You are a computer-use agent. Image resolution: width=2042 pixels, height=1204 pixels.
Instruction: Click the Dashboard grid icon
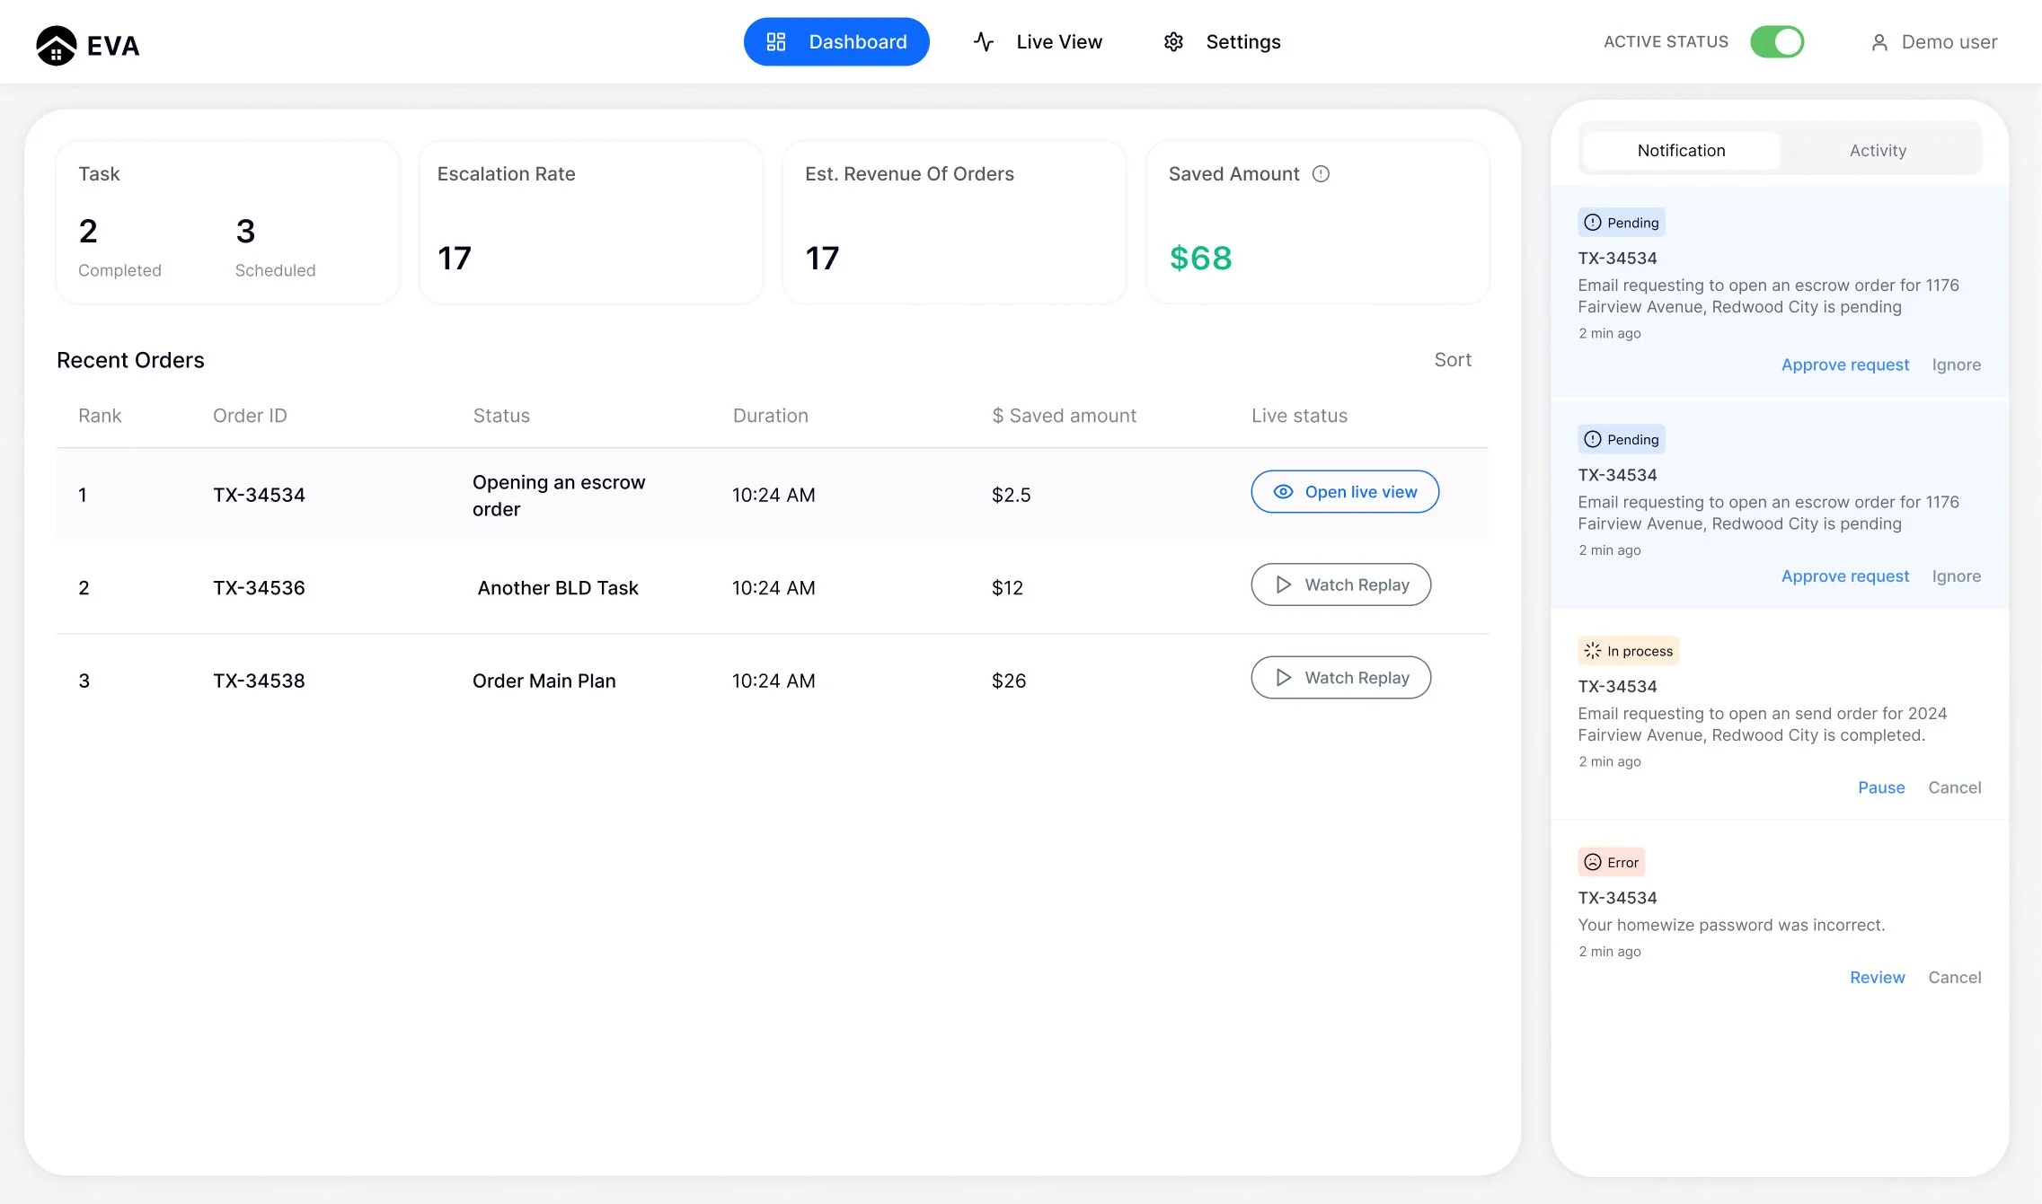coord(776,42)
